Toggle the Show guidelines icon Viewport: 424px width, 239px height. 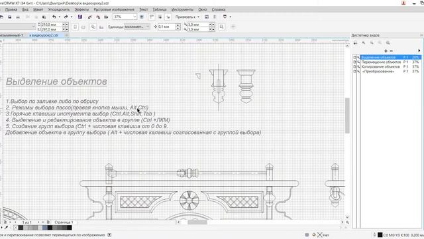(168, 17)
